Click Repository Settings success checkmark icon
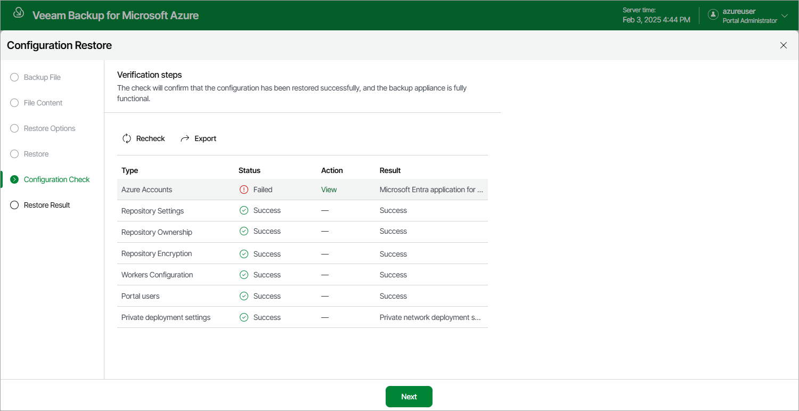799x411 pixels. pos(244,210)
